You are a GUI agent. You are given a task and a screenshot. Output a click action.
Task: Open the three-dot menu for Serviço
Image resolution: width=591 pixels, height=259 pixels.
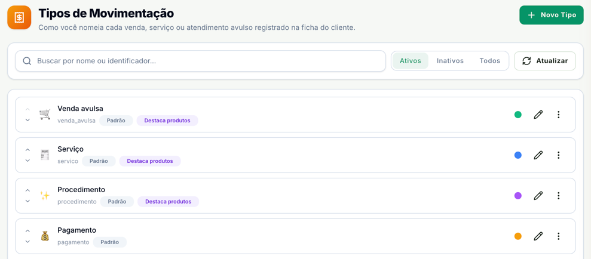(x=559, y=155)
